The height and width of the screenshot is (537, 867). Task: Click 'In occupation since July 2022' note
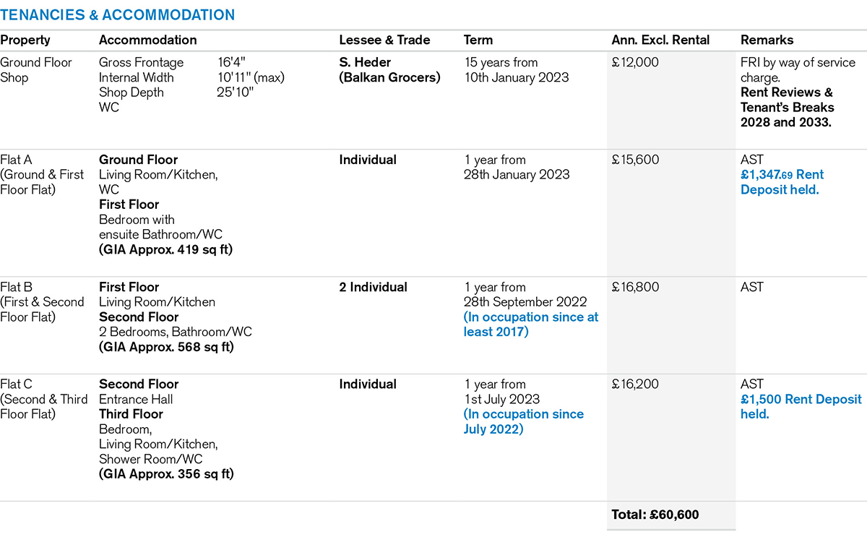(x=524, y=421)
